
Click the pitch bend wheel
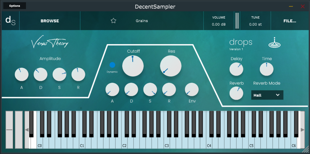pos(9,130)
